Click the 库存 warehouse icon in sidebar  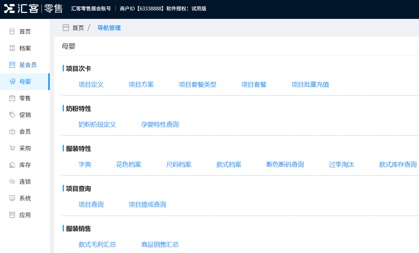pos(12,165)
